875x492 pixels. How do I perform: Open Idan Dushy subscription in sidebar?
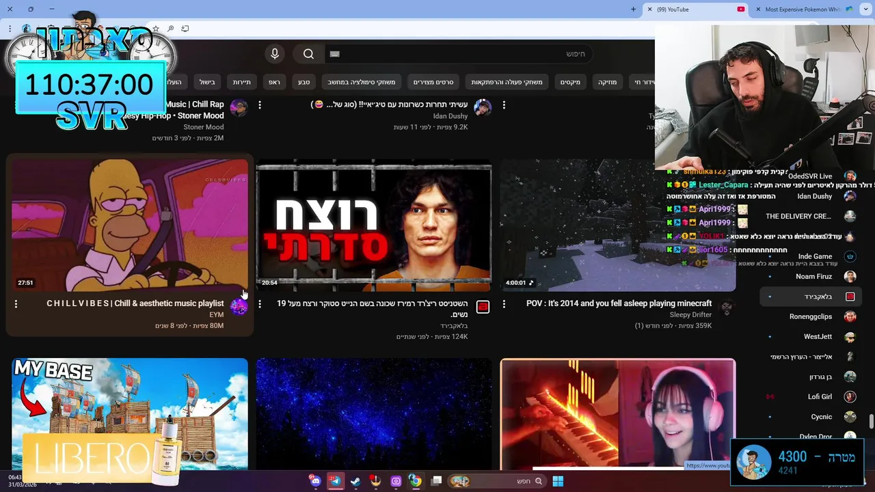(x=810, y=196)
